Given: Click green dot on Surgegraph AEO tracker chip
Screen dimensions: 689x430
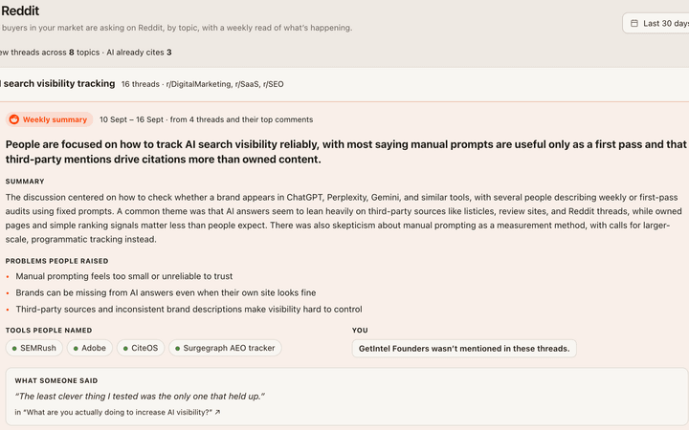Looking at the screenshot, I should [178, 349].
